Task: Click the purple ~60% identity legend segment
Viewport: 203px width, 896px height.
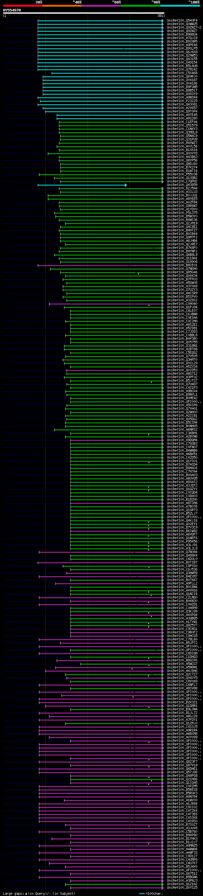Action: click(x=102, y=6)
